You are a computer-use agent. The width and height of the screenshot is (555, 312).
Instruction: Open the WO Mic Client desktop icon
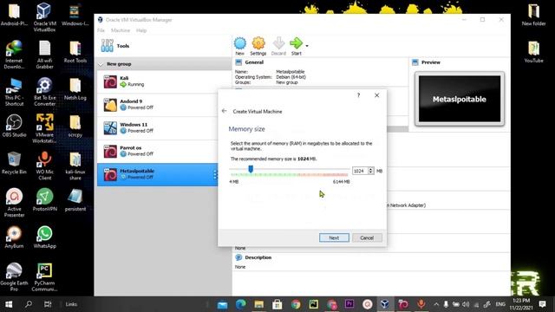[44, 166]
